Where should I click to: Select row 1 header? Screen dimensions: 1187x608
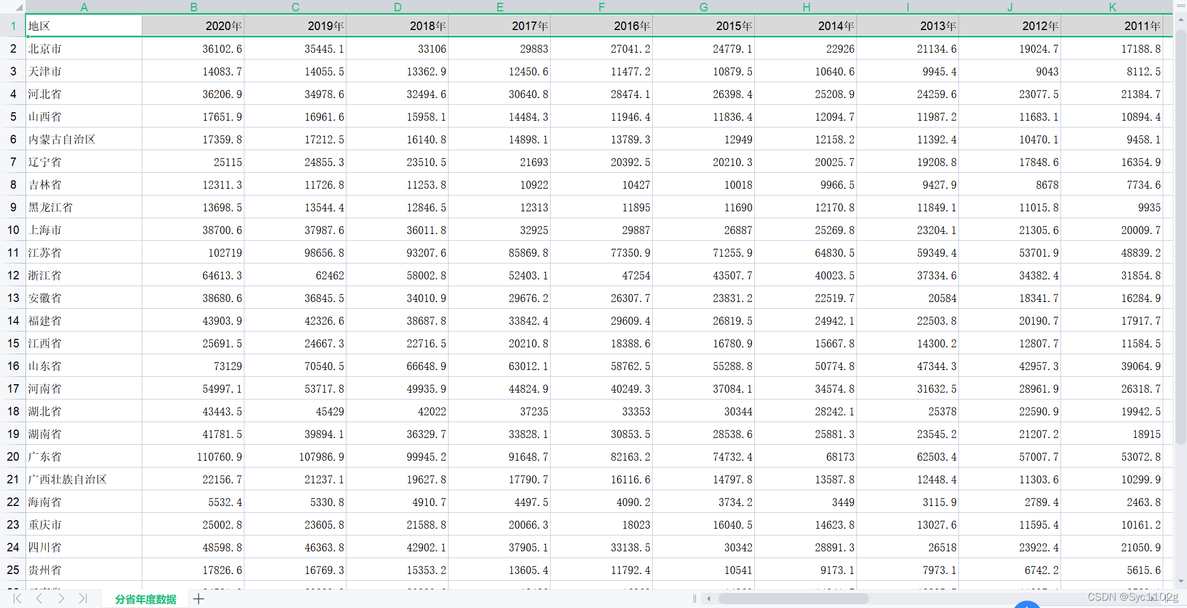click(x=13, y=26)
